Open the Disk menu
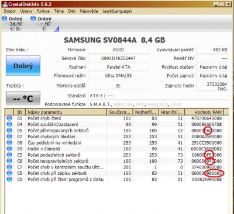The height and width of the screenshot is (214, 234). (x=72, y=11)
